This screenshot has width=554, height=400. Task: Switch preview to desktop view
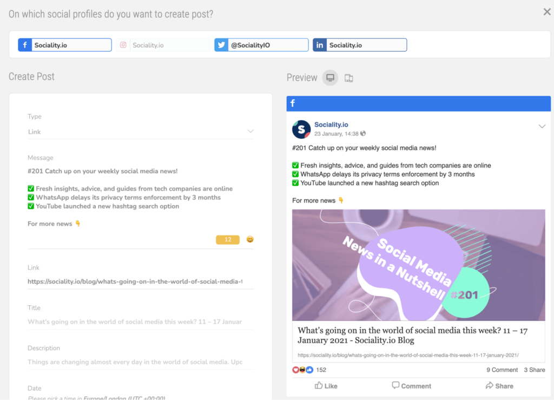(x=331, y=78)
